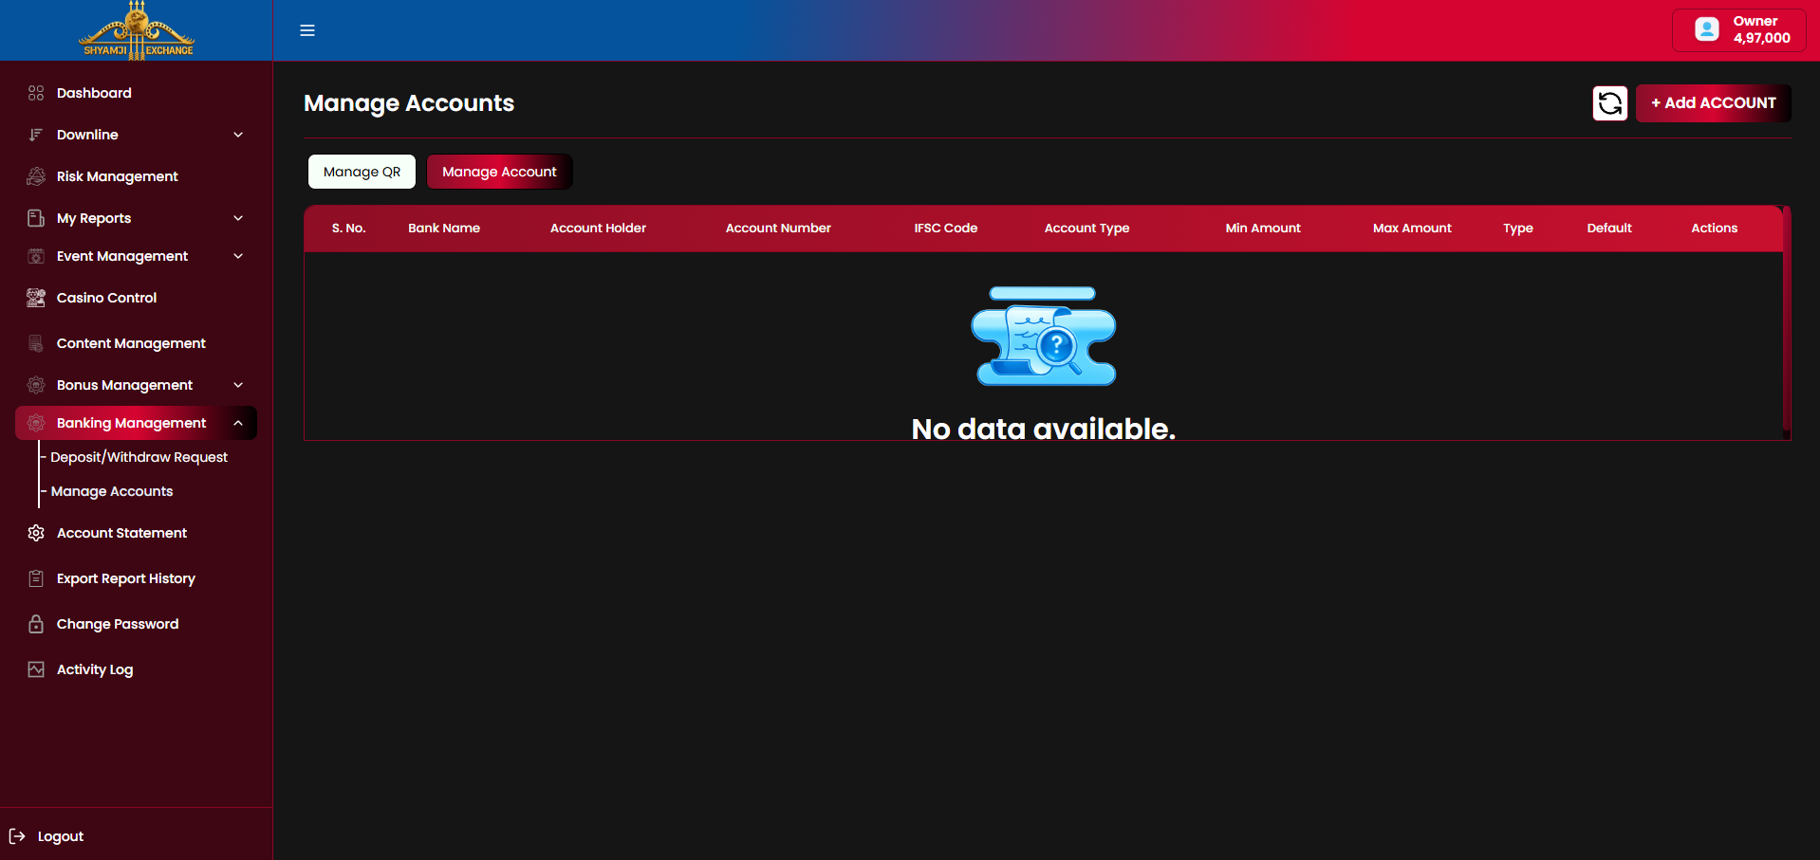Click the Bonus Management gear icon
1820x860 pixels.
tap(36, 385)
